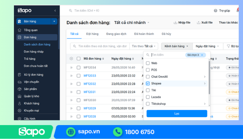Screen dimensions: 243x139
Task: Expand row details for order MF12032
Action: point(71,84)
